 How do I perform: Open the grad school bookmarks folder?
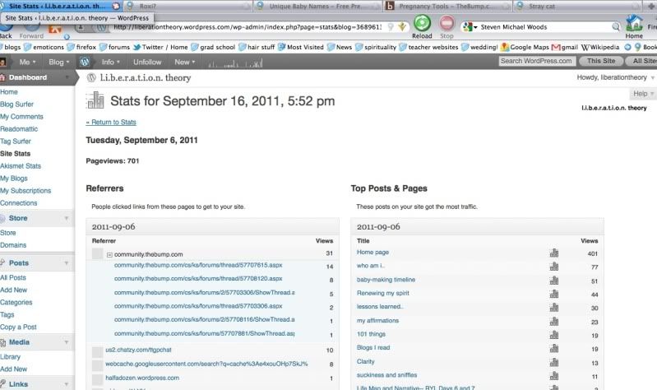(x=213, y=47)
